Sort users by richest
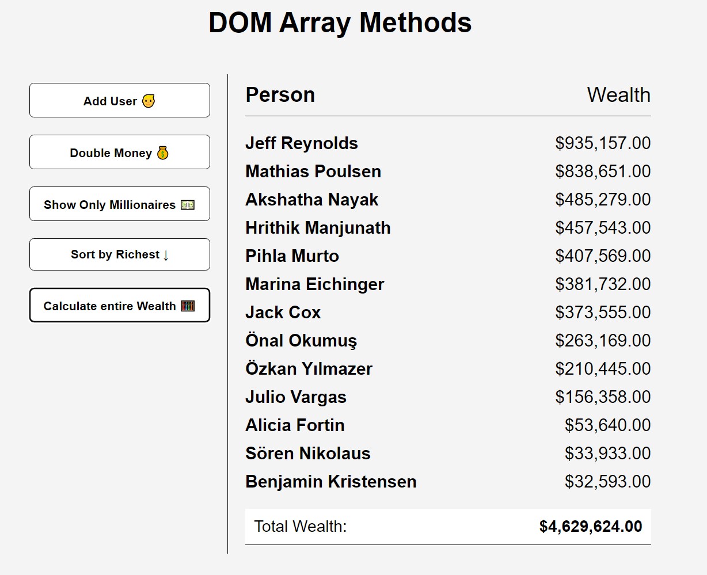Screen dimensions: 707x575 click(120, 254)
